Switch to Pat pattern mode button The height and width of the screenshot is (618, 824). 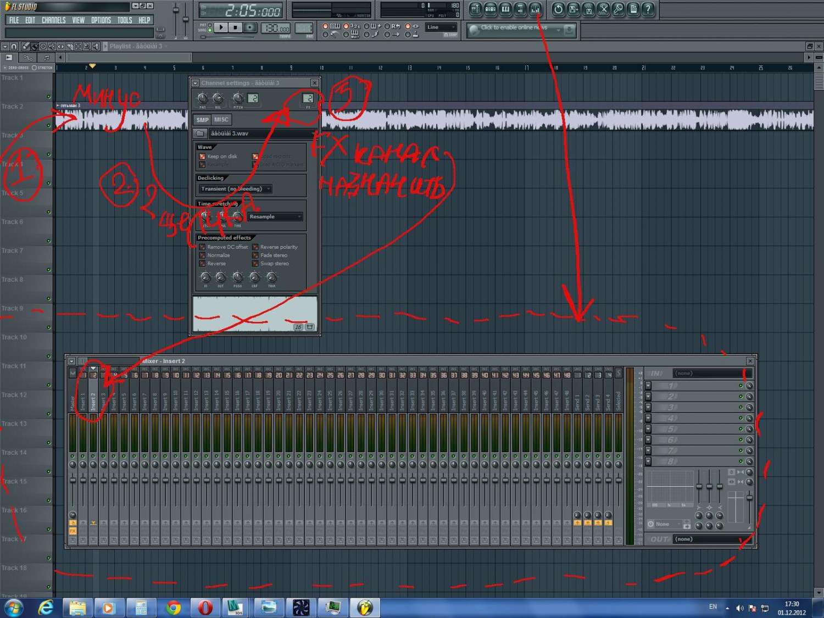(209, 25)
